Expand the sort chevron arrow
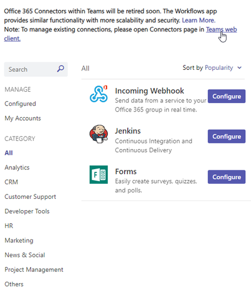 pyautogui.click(x=240, y=68)
